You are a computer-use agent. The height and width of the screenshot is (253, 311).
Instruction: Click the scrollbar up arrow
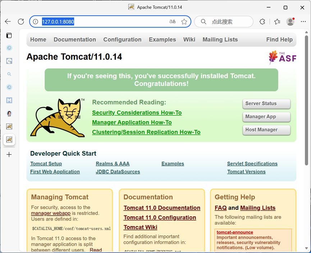point(306,32)
